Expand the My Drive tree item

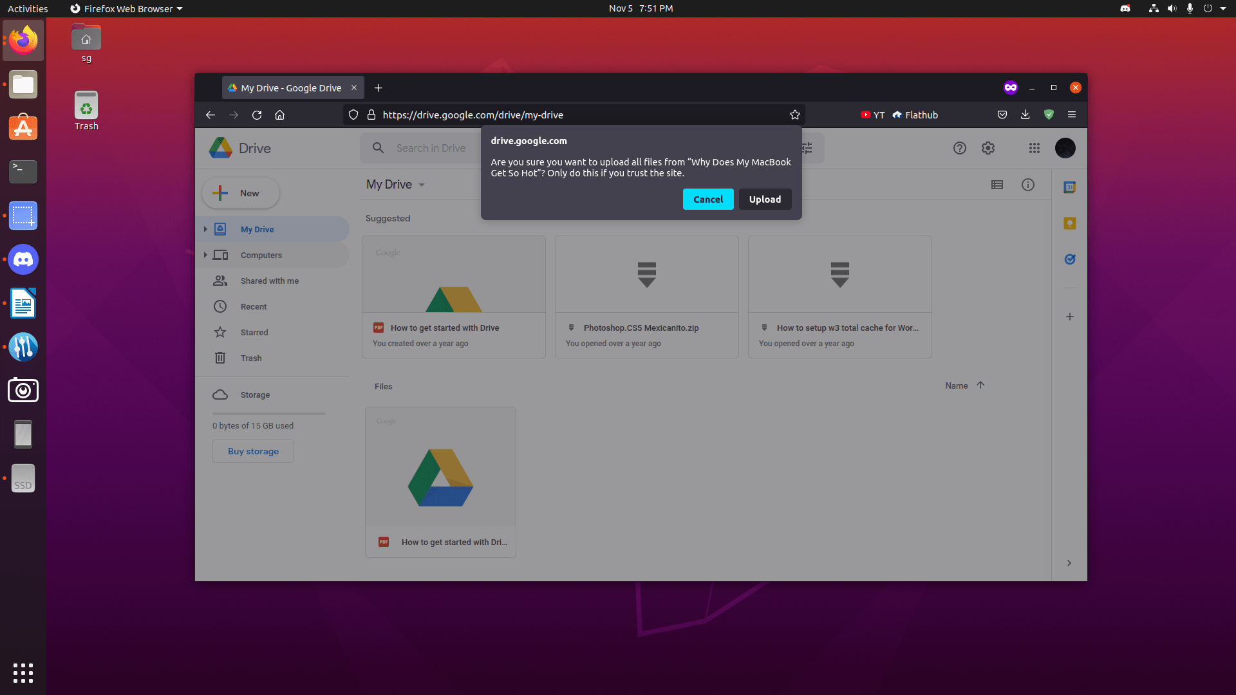tap(205, 229)
